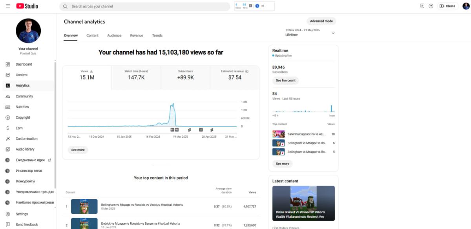
Task: Click the warning icon next to Views
Action: [91, 71]
